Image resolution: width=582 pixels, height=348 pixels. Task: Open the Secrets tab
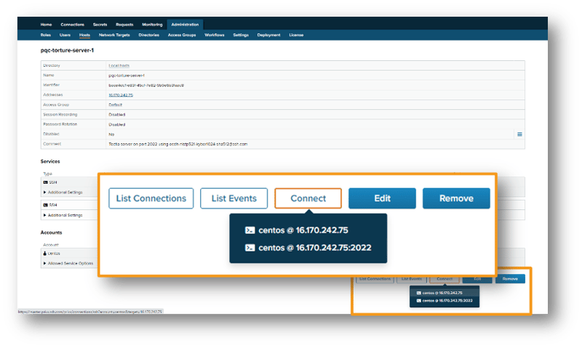tap(102, 25)
